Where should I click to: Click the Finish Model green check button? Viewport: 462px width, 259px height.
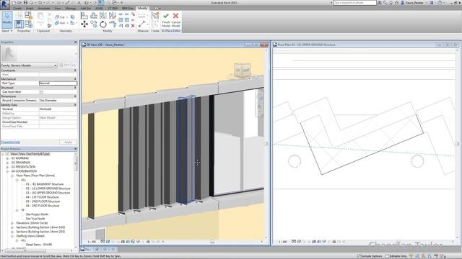(166, 19)
